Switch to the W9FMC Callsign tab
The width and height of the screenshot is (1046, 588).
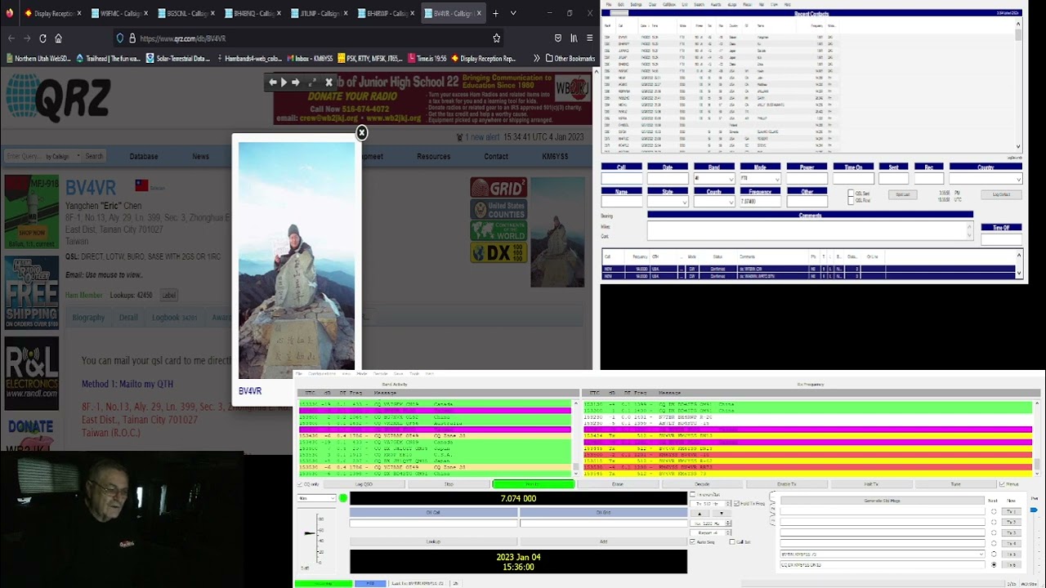pos(119,13)
